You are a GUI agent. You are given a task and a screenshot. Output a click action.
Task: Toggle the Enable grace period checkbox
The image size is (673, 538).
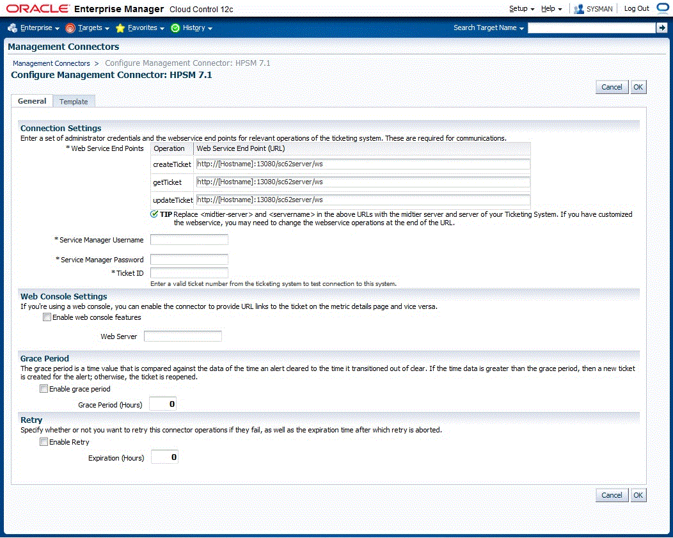click(x=44, y=389)
